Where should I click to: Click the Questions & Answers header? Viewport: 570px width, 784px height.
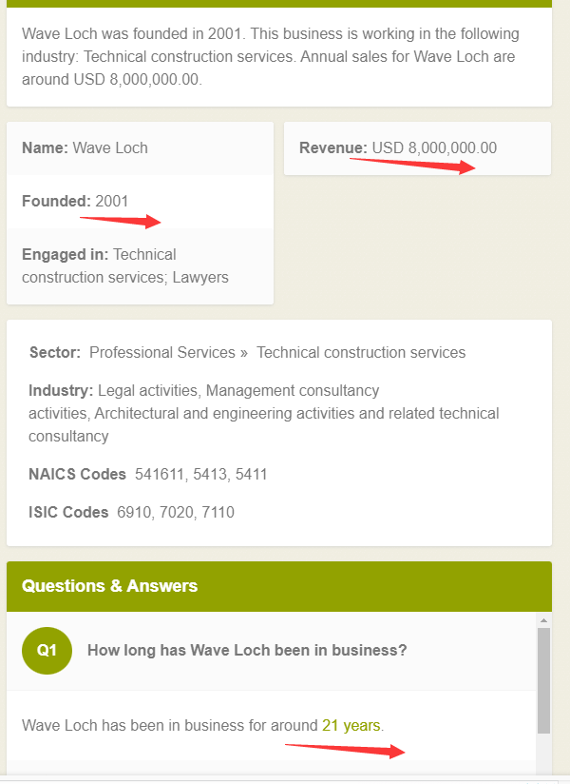click(x=109, y=585)
